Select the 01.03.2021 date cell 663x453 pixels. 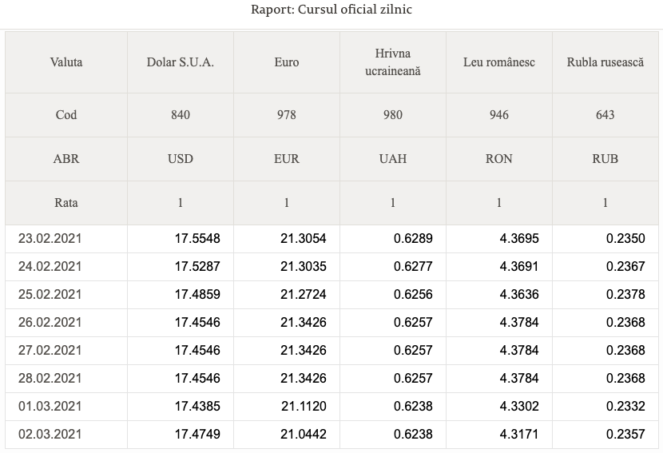(66, 407)
